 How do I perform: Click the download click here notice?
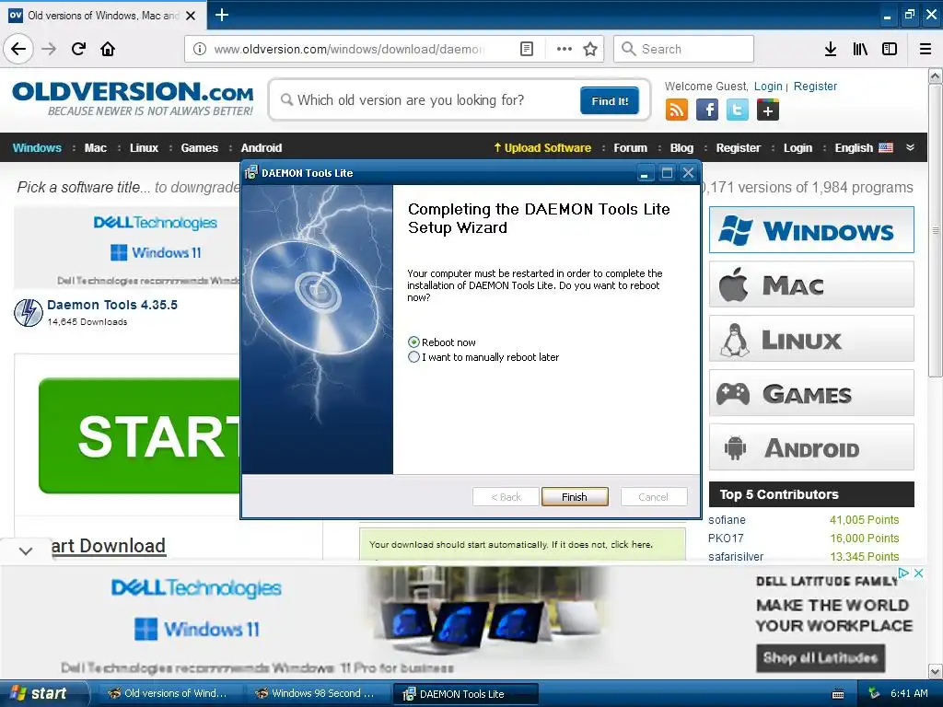631,545
